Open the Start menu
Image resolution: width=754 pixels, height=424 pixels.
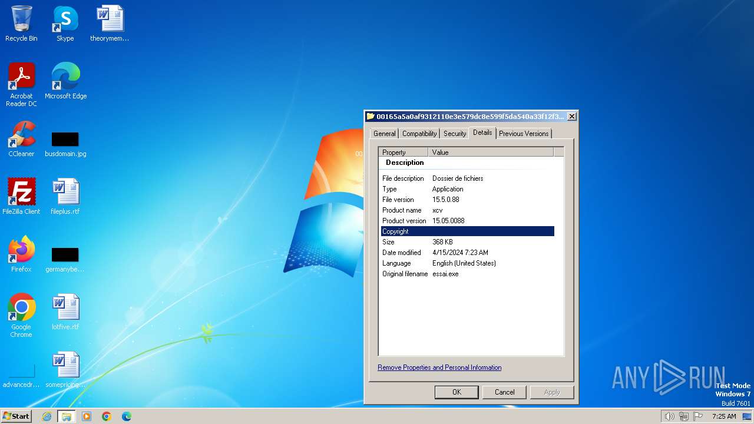16,416
